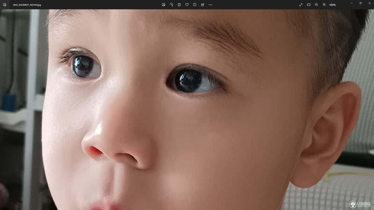Zoom out with the minus magnifier
The height and width of the screenshot is (210, 374).
pyautogui.click(x=316, y=5)
